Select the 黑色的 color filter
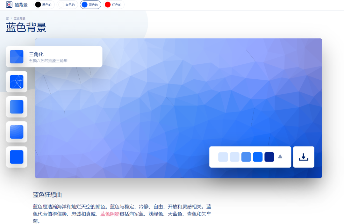This screenshot has width=344, height=224. (x=44, y=4)
